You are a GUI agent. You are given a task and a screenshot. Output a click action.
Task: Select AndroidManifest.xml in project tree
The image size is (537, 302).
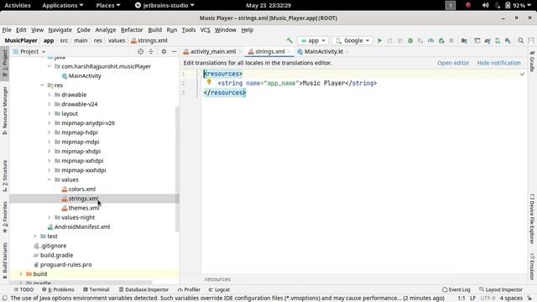(82, 226)
